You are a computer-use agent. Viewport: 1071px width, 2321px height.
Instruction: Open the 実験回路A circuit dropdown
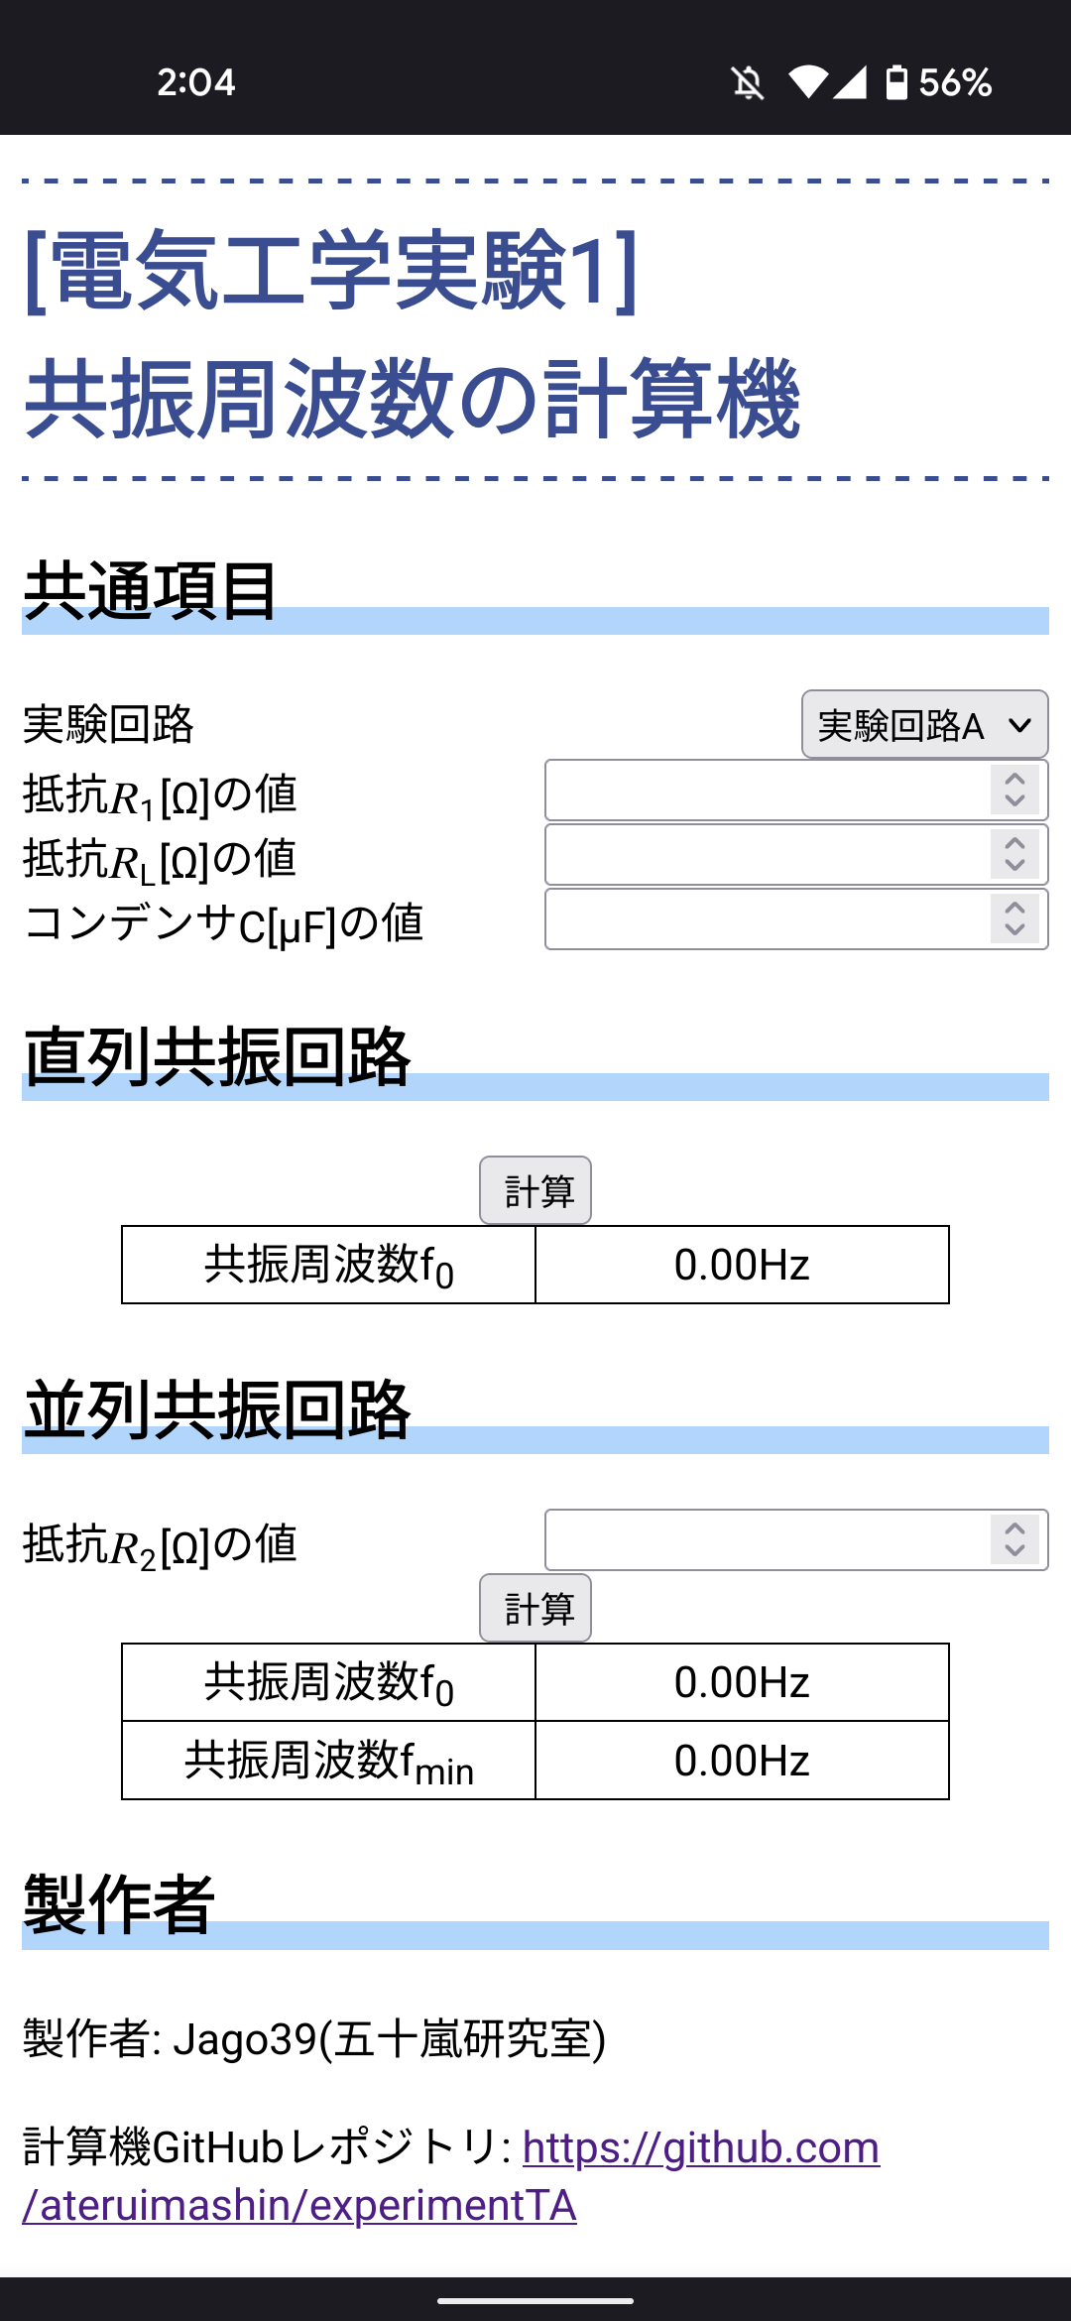pyautogui.click(x=924, y=724)
